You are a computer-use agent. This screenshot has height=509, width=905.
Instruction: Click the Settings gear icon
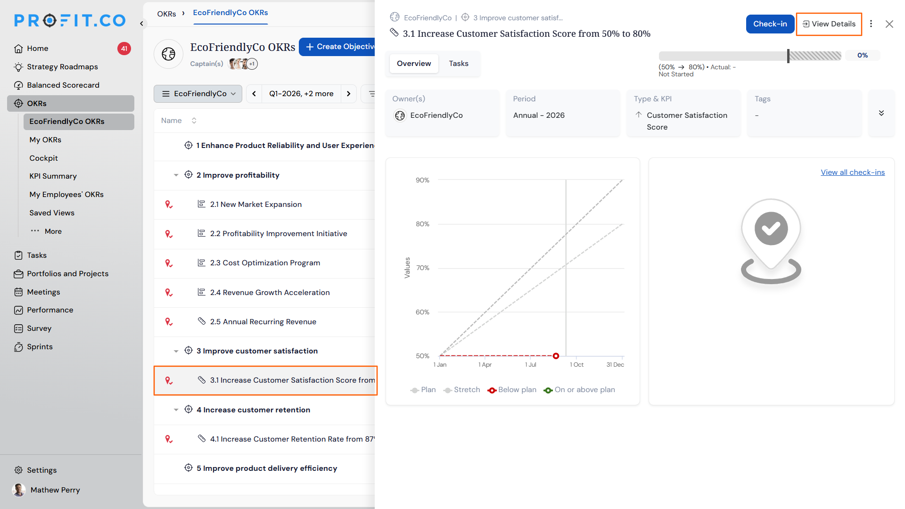[18, 470]
